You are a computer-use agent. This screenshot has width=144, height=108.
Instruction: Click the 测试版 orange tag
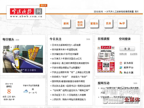pyautogui.click(x=43, y=5)
